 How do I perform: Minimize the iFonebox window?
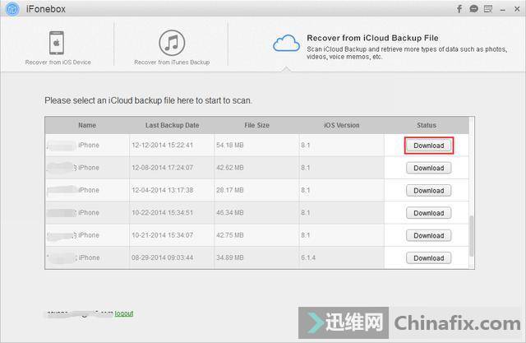pos(502,10)
